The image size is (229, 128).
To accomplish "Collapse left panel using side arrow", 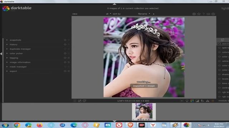I will (1, 54).
